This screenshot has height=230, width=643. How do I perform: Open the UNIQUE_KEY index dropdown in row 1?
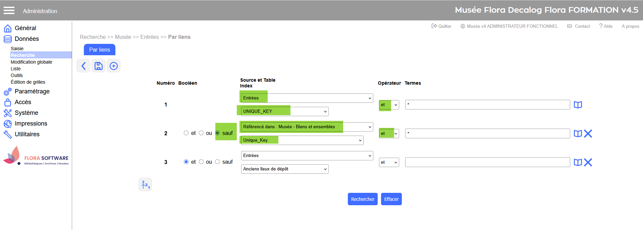coord(284,111)
